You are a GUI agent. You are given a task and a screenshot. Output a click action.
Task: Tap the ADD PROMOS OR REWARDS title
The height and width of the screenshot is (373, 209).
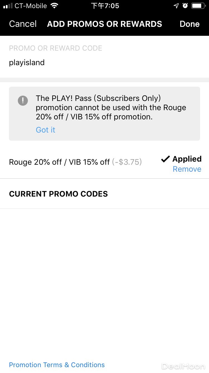coord(104,24)
